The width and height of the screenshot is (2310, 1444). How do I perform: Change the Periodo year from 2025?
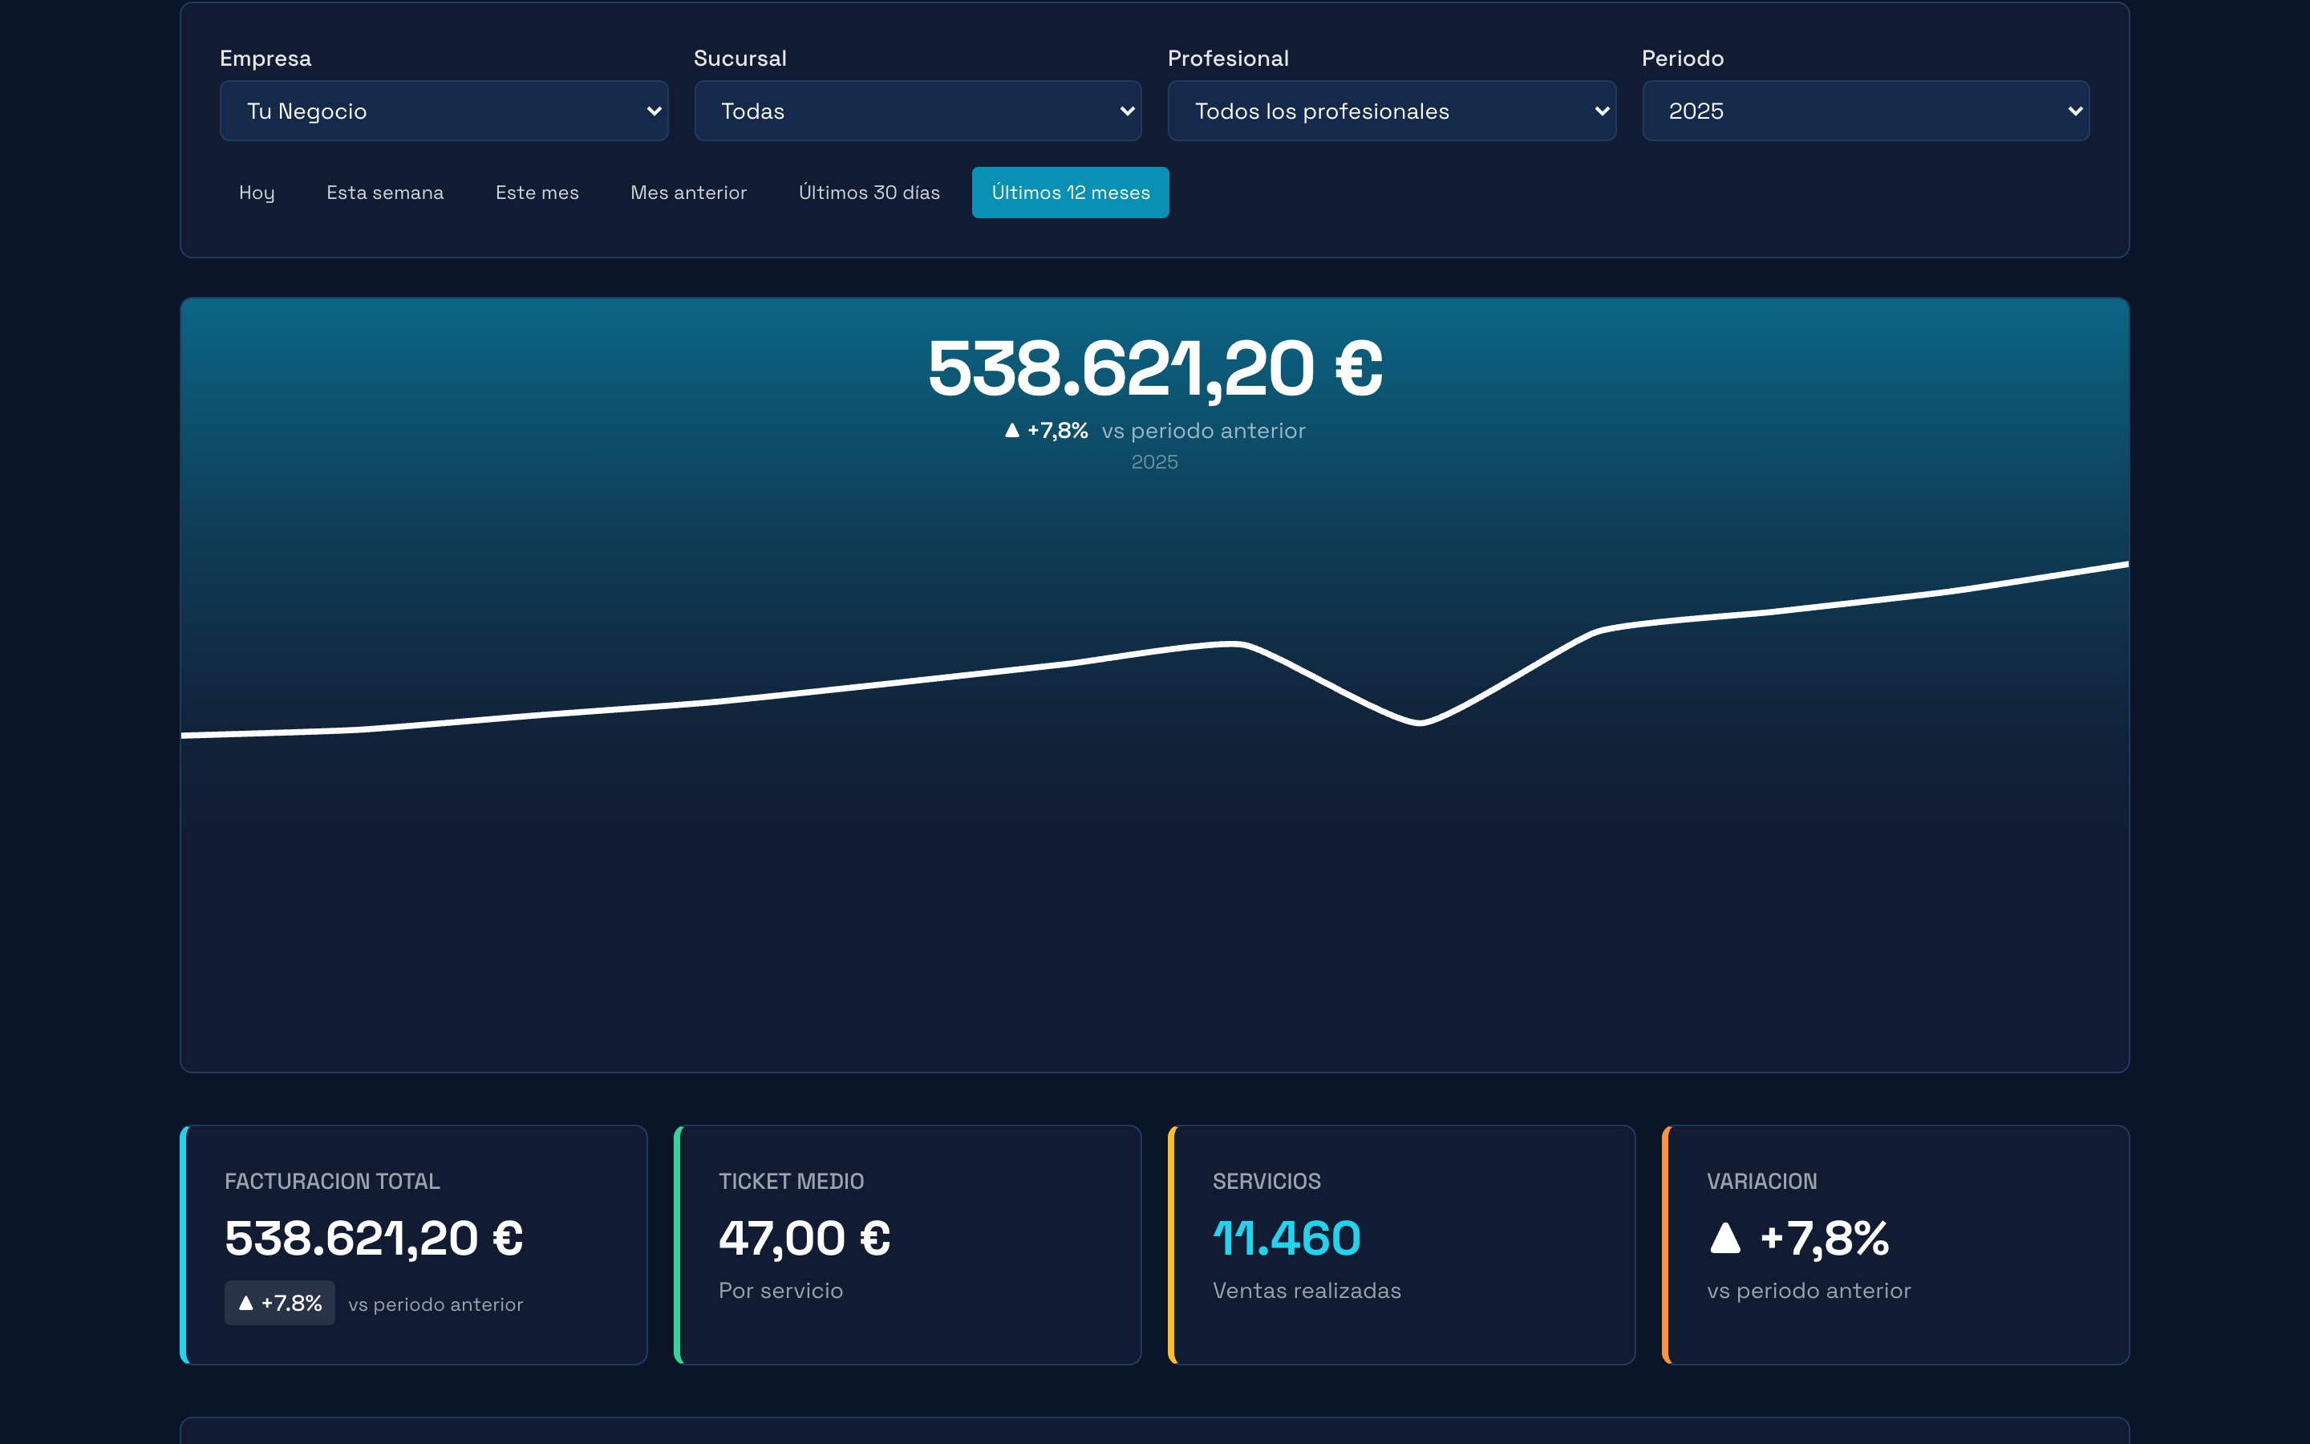pos(1864,110)
